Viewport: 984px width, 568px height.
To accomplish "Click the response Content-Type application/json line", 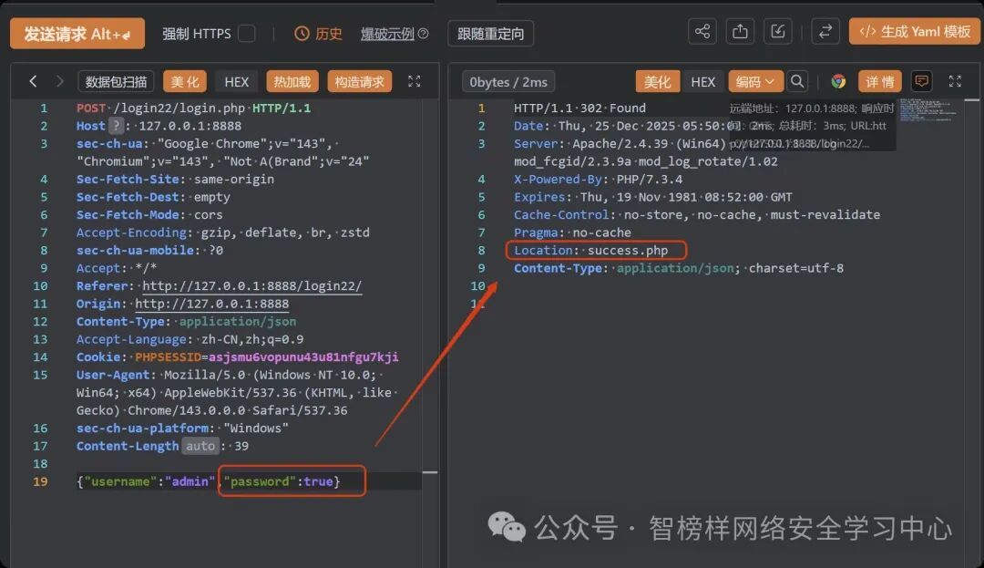I will (679, 268).
